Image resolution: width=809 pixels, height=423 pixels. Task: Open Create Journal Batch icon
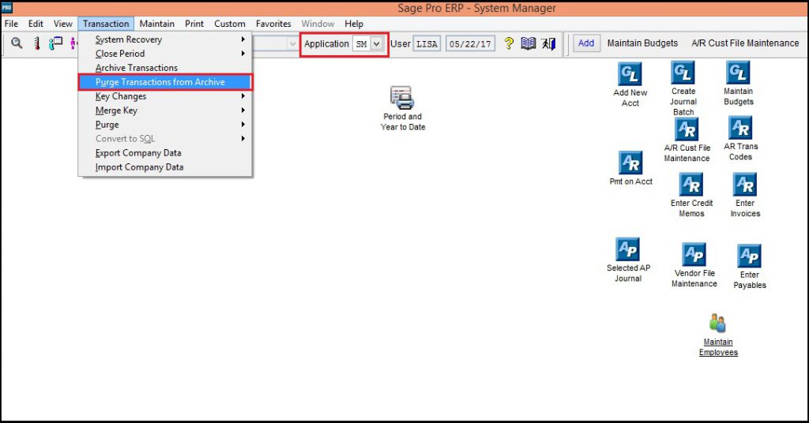point(683,74)
